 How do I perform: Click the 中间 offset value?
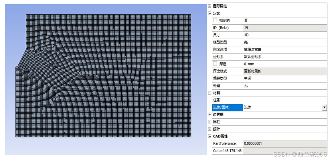tap(285, 78)
